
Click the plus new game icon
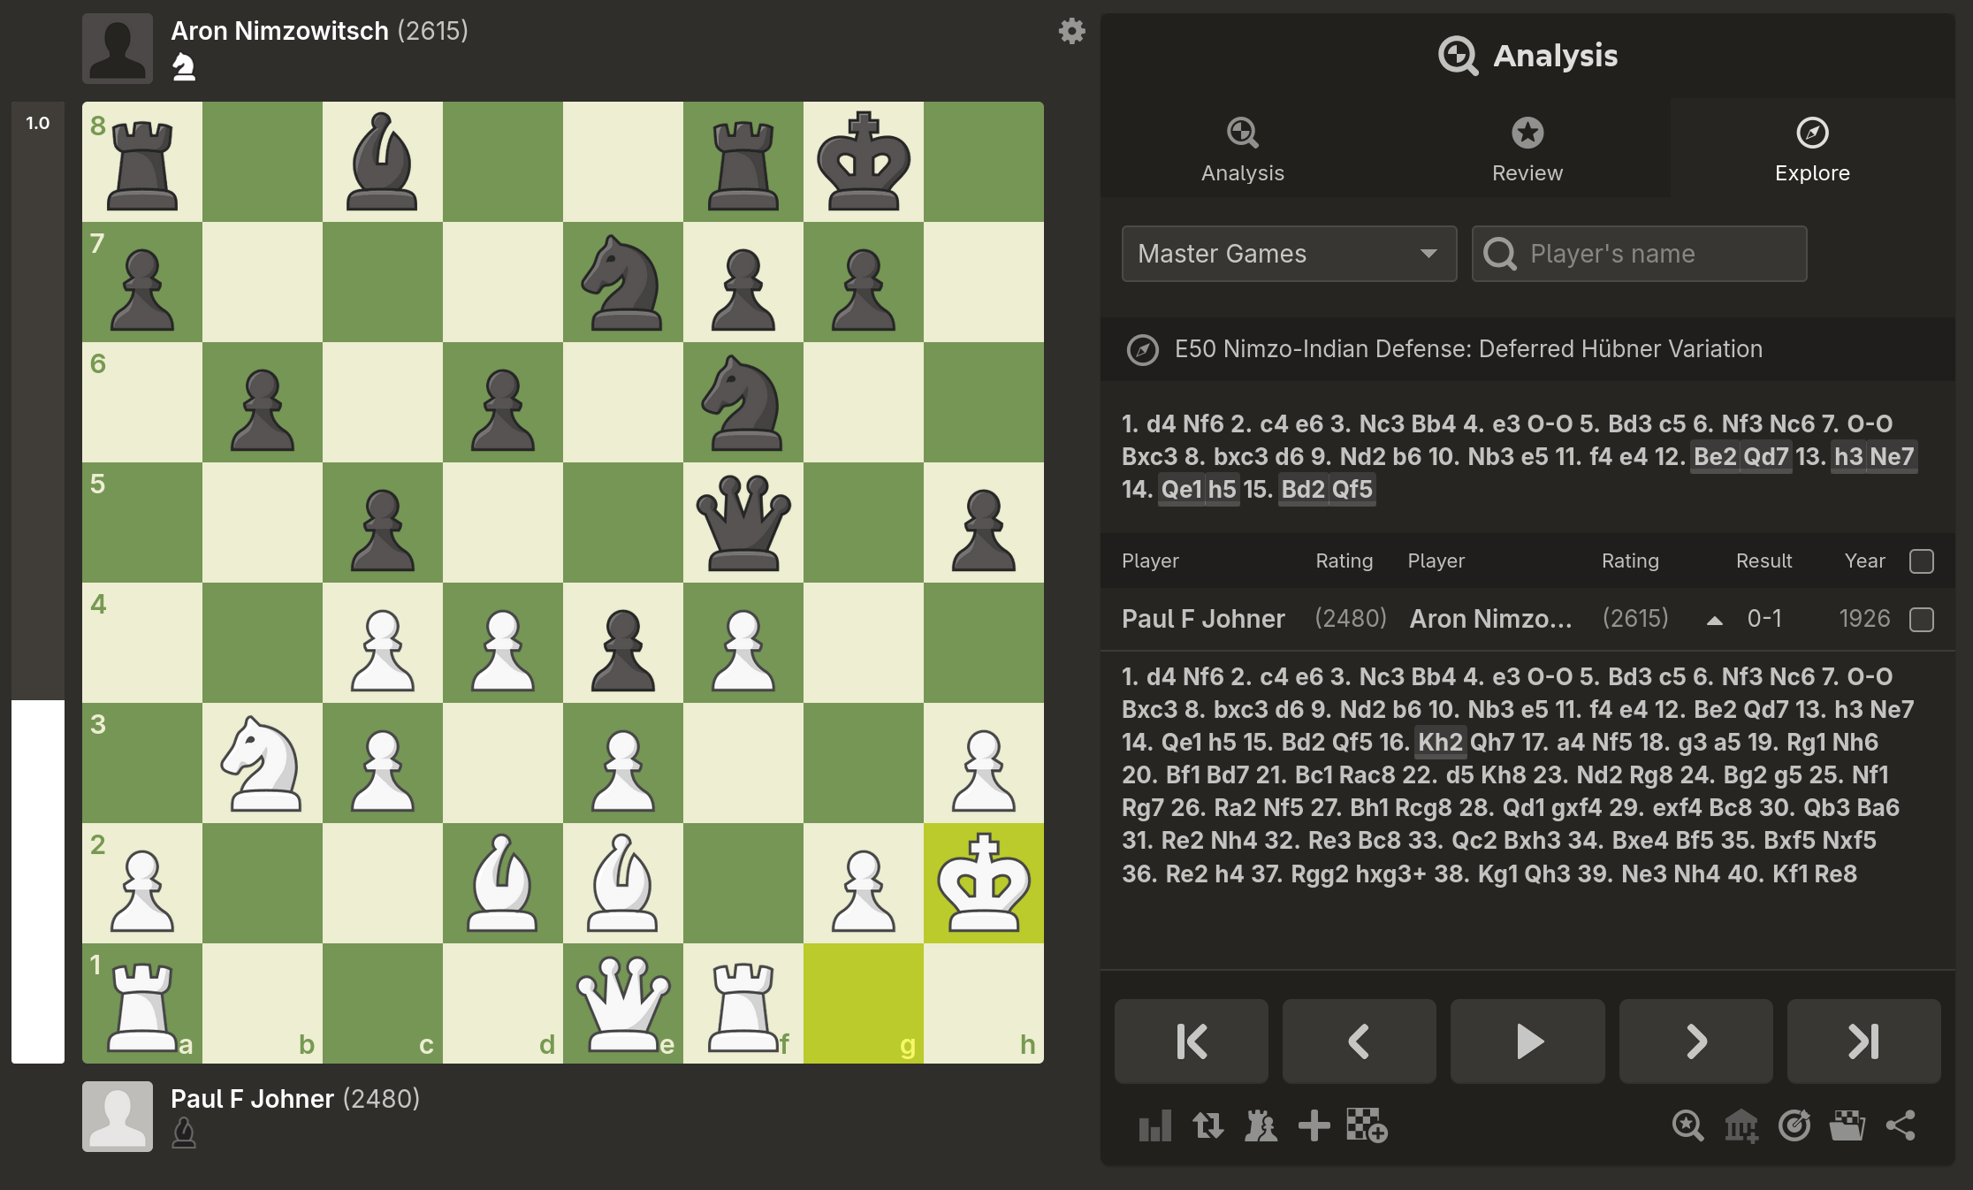pos(1314,1126)
